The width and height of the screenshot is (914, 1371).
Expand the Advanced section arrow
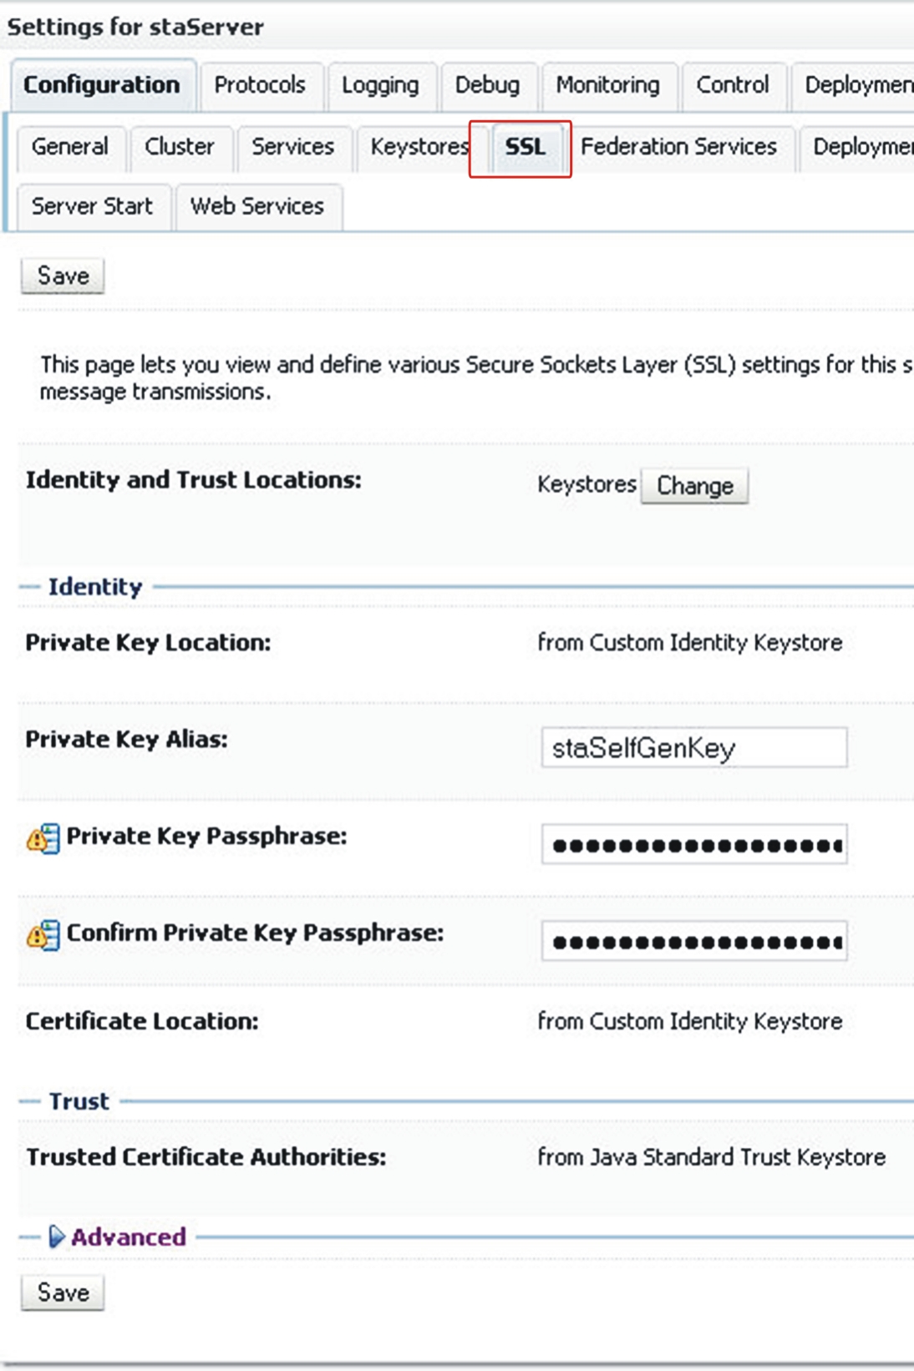point(56,1237)
